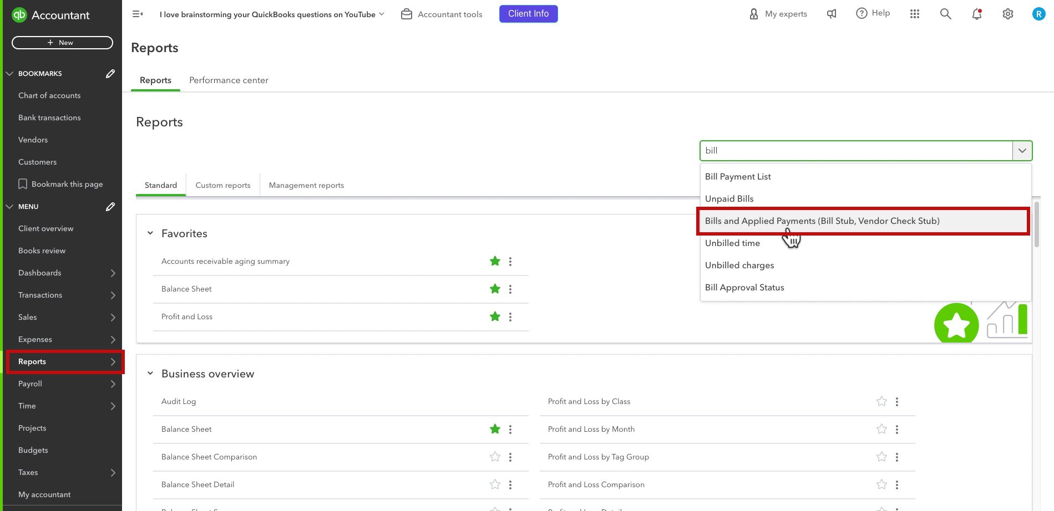Edit bookmarks with the pencil icon
The width and height of the screenshot is (1054, 511).
click(x=110, y=73)
